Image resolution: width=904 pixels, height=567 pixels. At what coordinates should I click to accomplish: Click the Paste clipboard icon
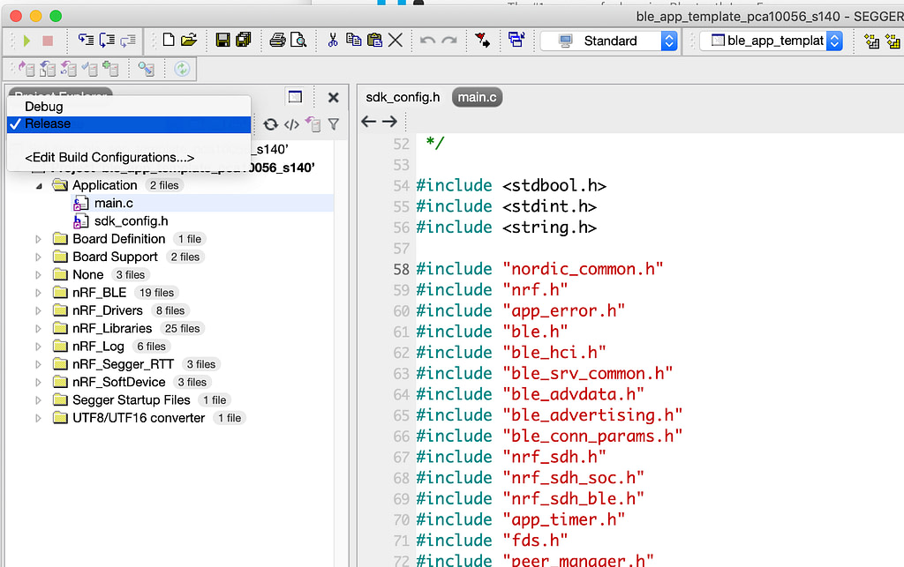click(x=374, y=41)
